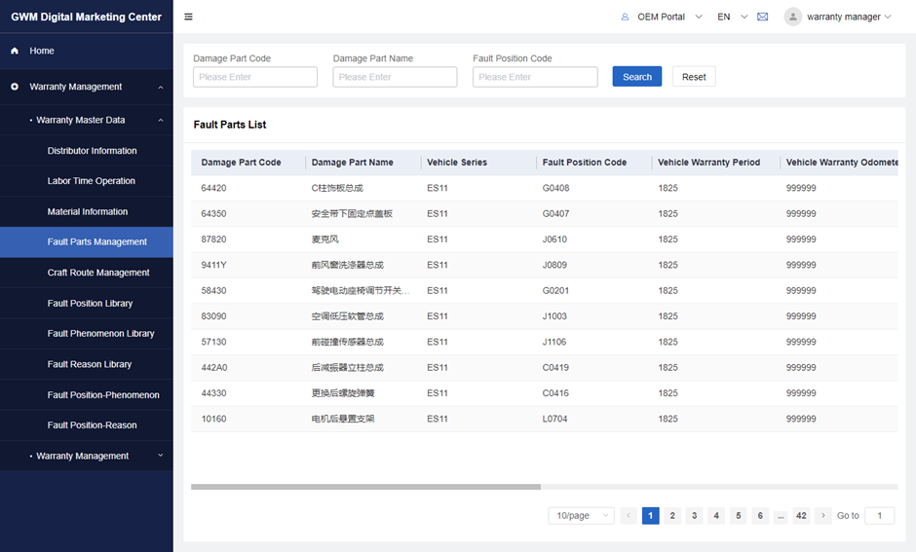This screenshot has height=552, width=916.
Task: Click fault position code G0408
Action: [555, 188]
